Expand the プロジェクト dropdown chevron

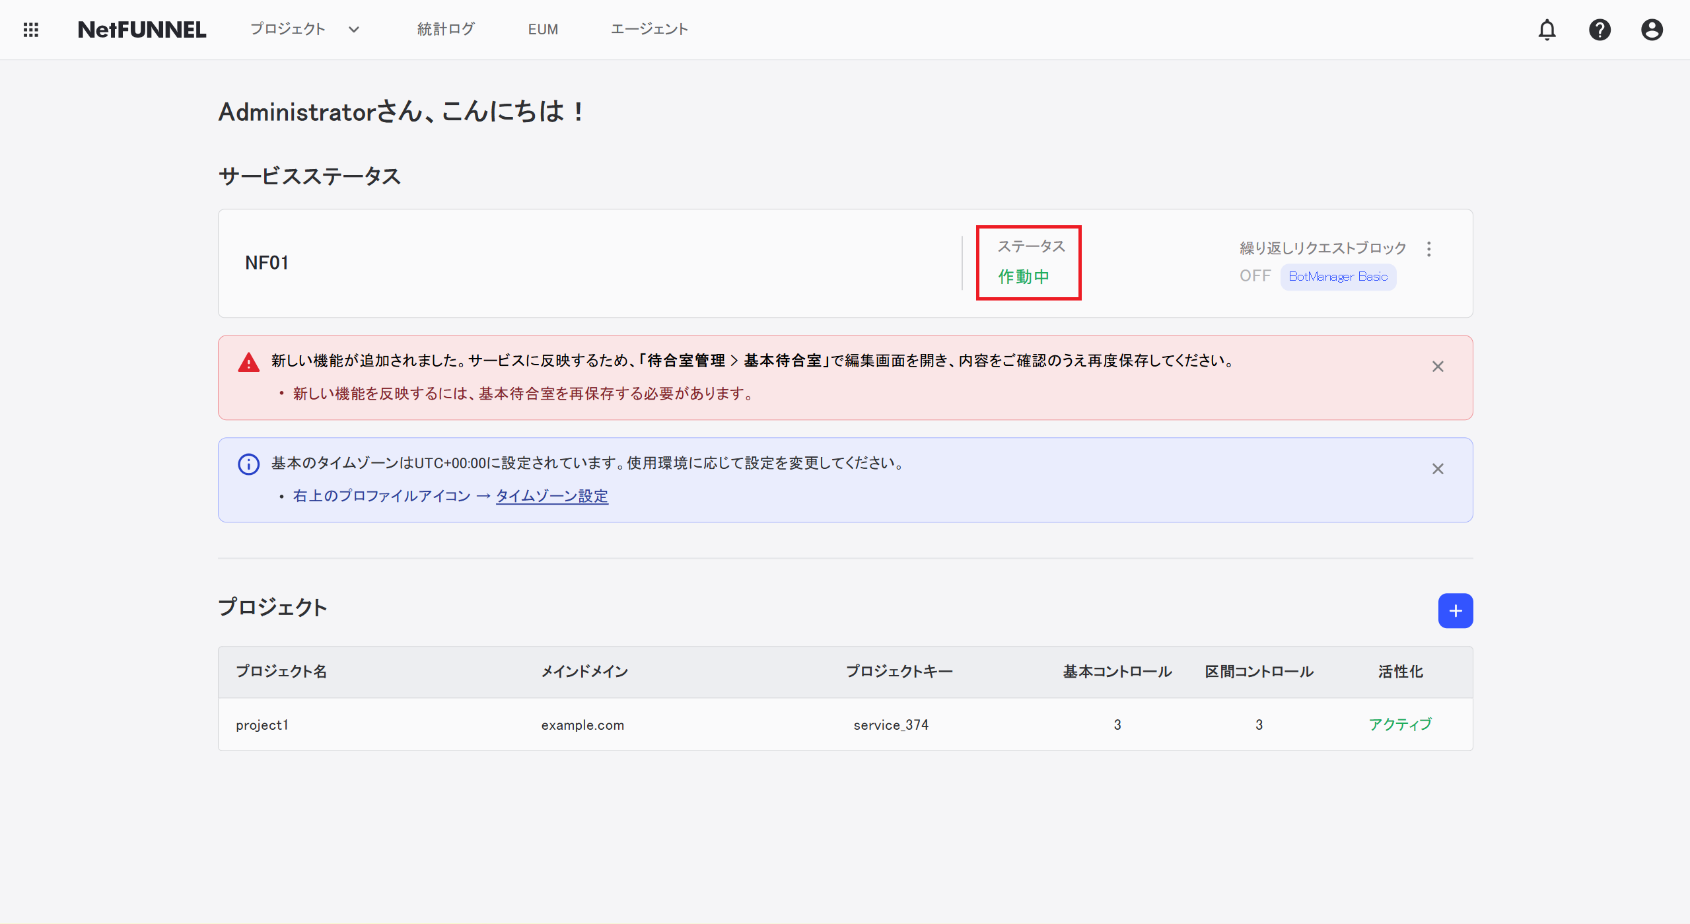(354, 30)
